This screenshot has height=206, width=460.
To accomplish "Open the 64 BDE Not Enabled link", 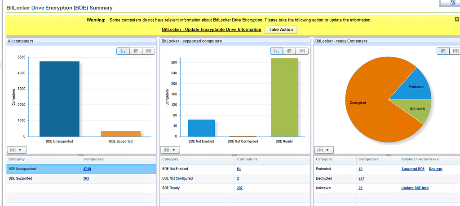I will [x=239, y=169].
